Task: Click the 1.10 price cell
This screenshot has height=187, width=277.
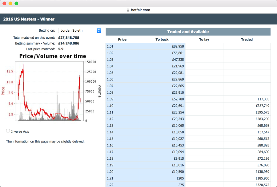Action: [122, 106]
